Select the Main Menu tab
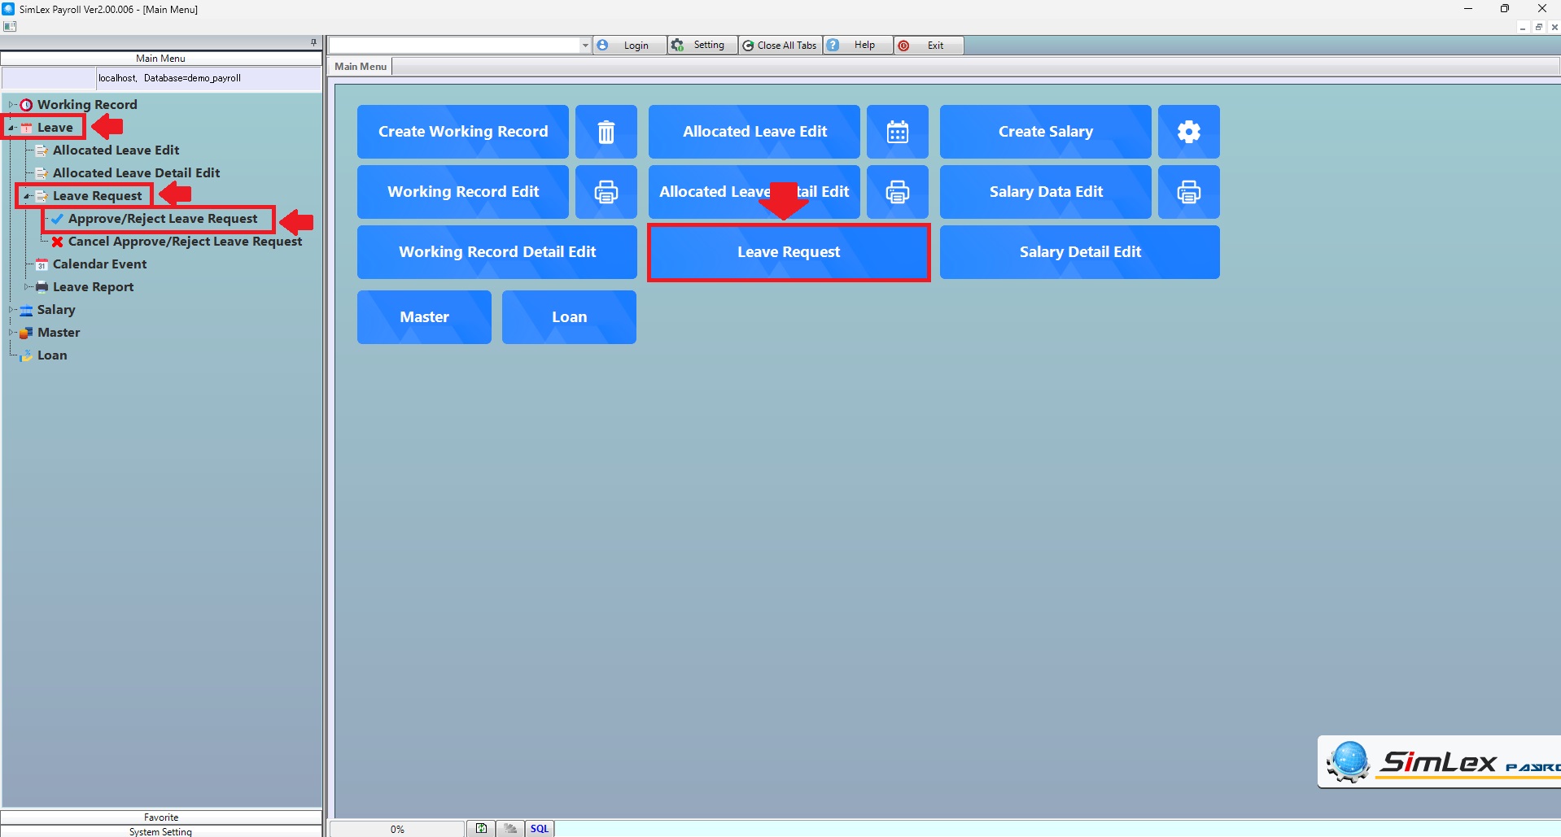This screenshot has height=837, width=1561. click(x=361, y=67)
